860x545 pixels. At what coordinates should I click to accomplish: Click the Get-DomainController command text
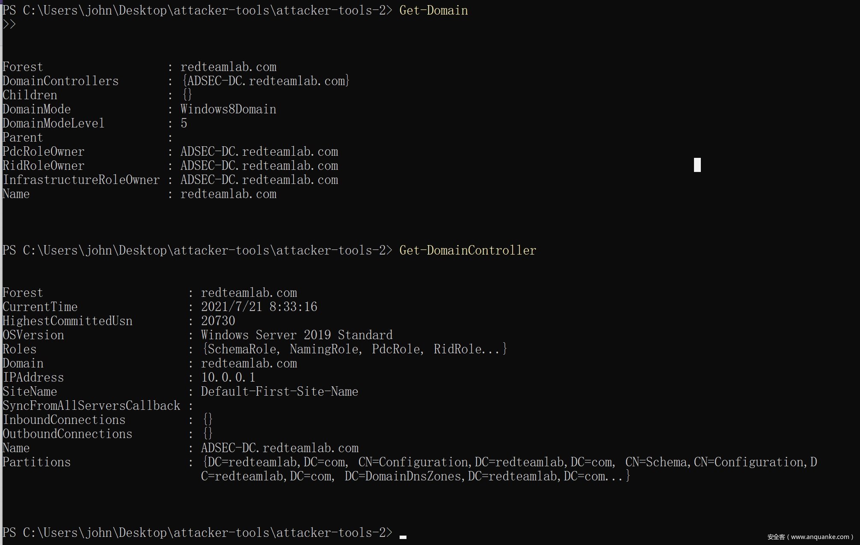click(x=467, y=250)
